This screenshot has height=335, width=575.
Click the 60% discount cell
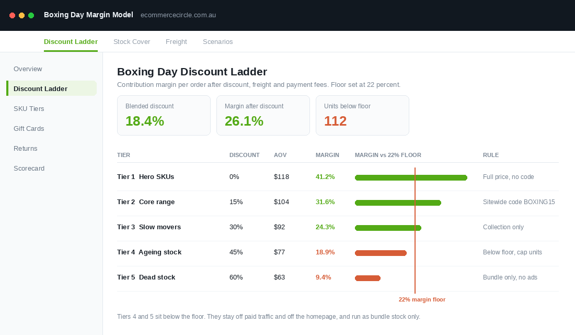pyautogui.click(x=236, y=277)
